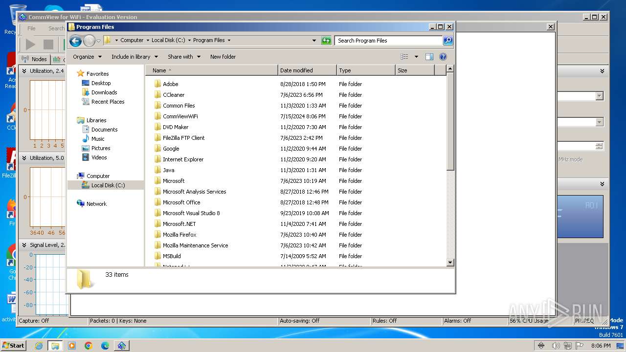Open Downloads in the navigation pane
626x352 pixels.
104,92
